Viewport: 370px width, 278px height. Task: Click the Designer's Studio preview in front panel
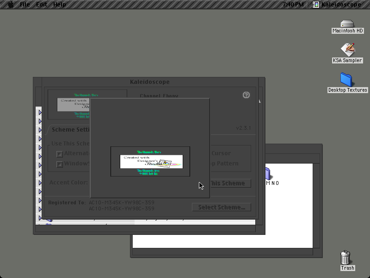coord(150,161)
